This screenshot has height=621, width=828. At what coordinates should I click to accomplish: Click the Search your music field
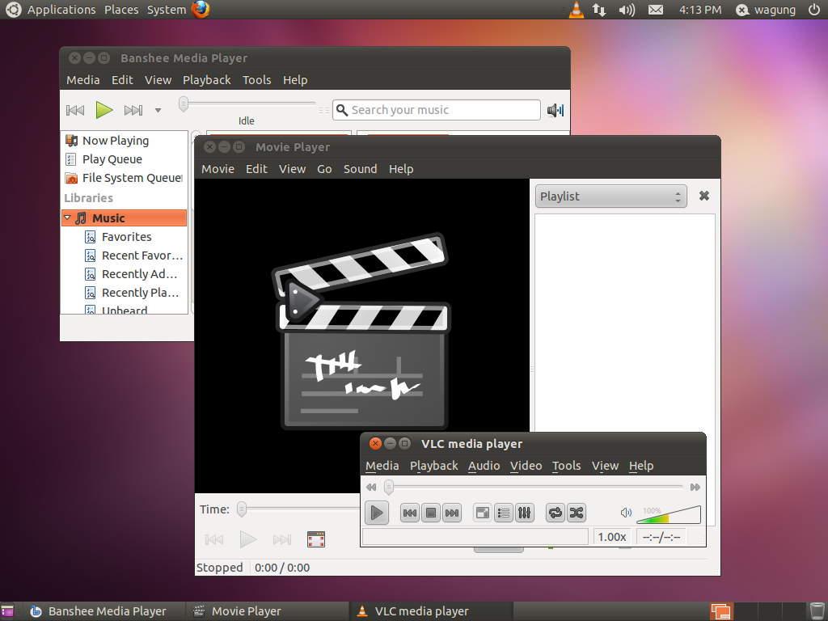pos(436,110)
